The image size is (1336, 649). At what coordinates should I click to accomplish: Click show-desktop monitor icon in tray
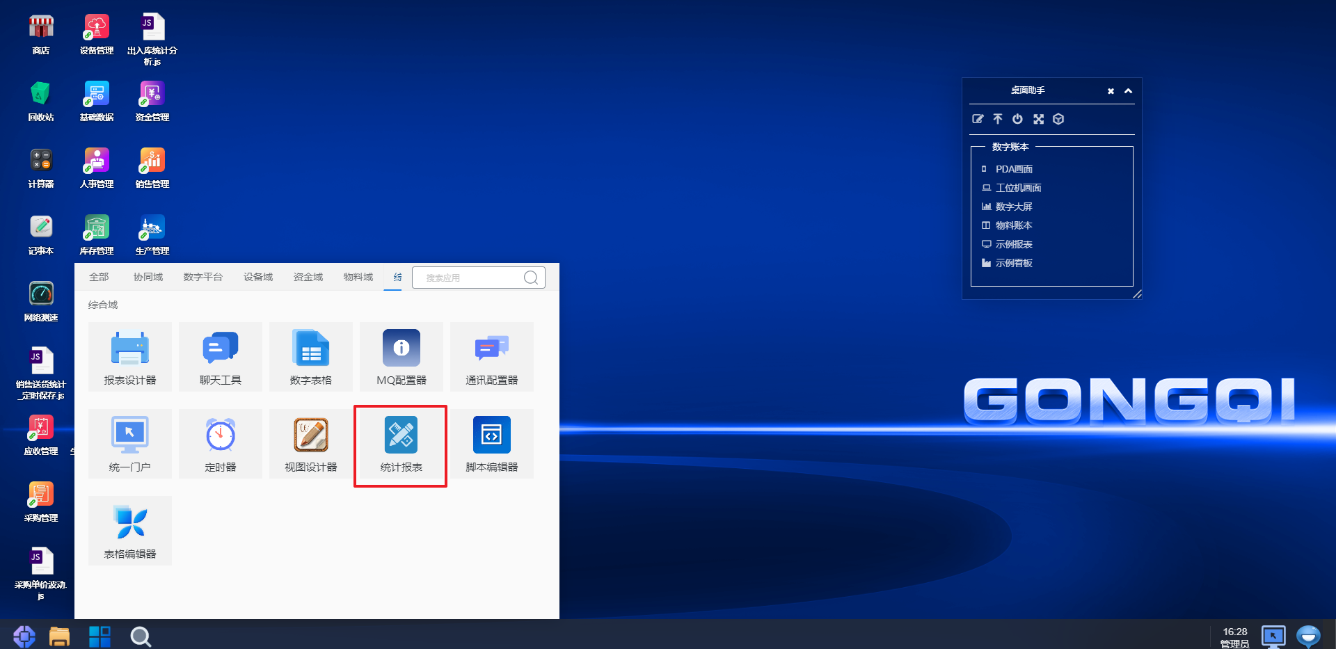[1273, 636]
